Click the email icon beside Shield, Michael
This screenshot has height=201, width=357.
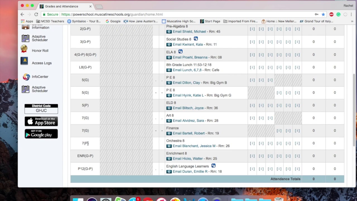click(x=169, y=32)
